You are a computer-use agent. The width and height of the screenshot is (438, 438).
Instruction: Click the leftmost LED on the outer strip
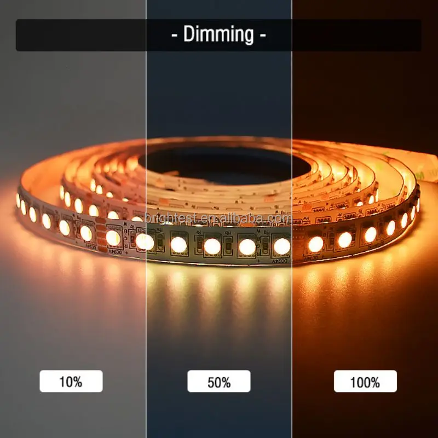pyautogui.click(x=18, y=200)
